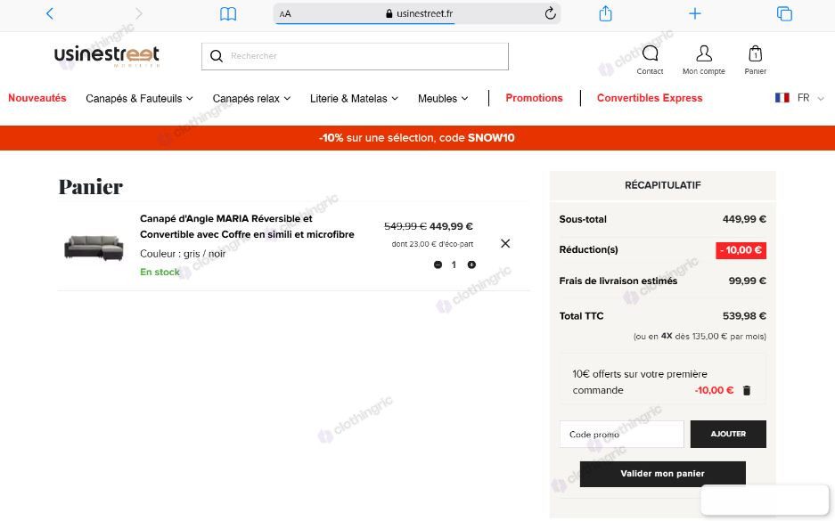
Task: Open the Nouveautés menu item
Action: coord(37,98)
